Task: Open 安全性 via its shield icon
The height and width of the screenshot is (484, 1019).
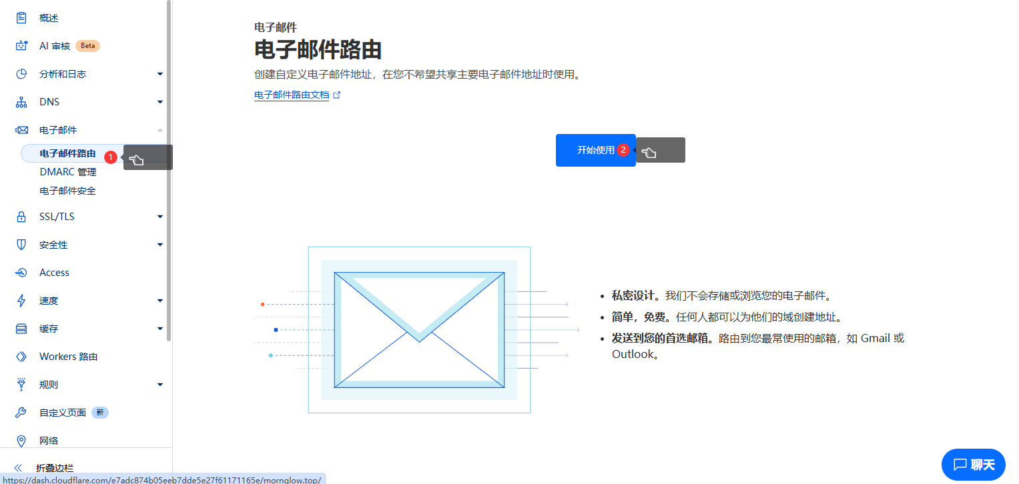Action: click(x=21, y=244)
